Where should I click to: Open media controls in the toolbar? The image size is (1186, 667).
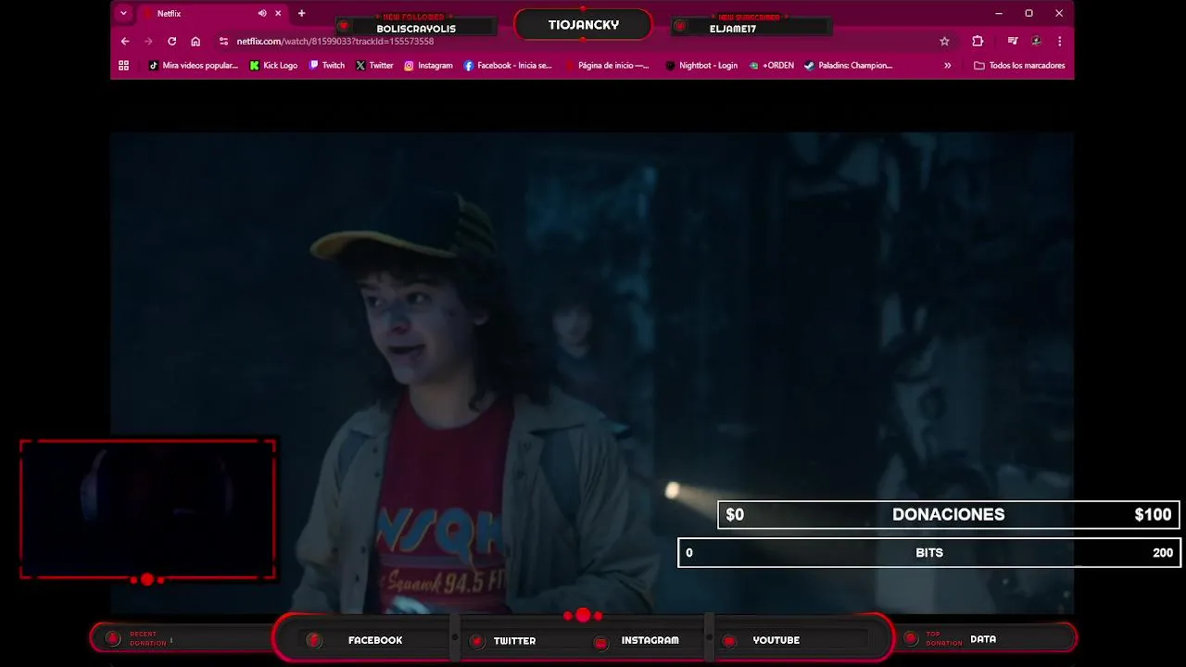(x=1013, y=41)
